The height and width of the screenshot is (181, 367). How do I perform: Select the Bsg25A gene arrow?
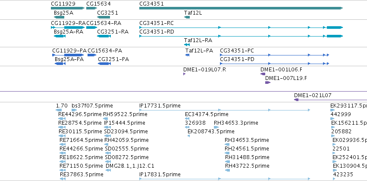pyautogui.click(x=59, y=17)
